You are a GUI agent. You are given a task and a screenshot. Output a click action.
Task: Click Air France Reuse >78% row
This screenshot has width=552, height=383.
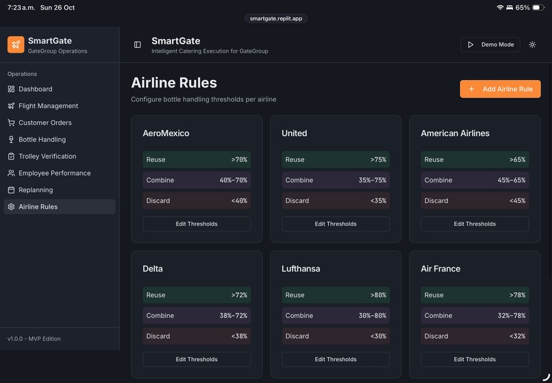(x=475, y=295)
